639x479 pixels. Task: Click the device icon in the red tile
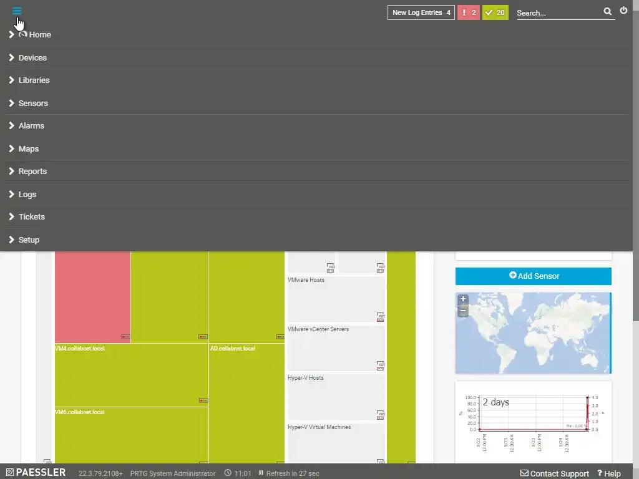pos(125,337)
